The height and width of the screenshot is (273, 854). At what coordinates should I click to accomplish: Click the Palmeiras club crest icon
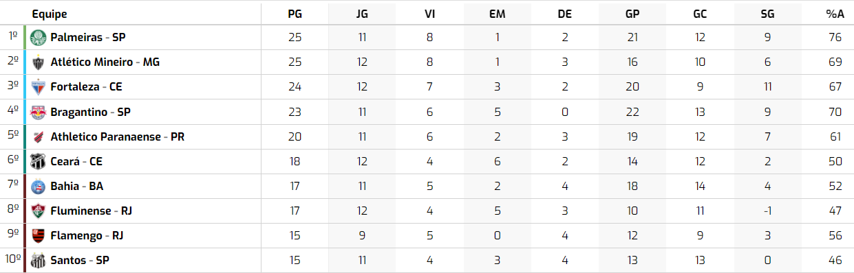[38, 37]
